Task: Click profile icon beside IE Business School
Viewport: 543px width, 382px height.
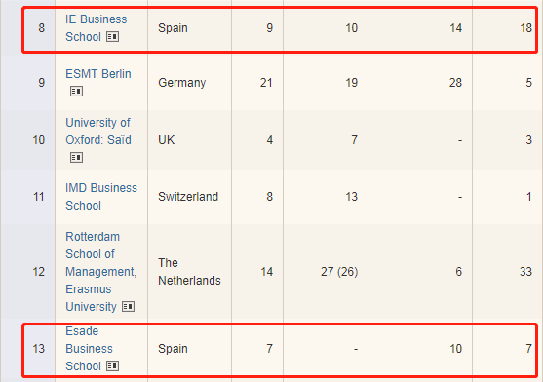Action: coord(112,37)
